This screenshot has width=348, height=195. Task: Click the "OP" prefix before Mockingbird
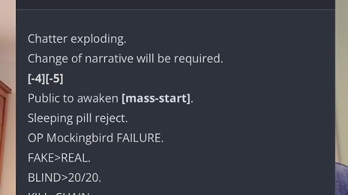coord(35,138)
